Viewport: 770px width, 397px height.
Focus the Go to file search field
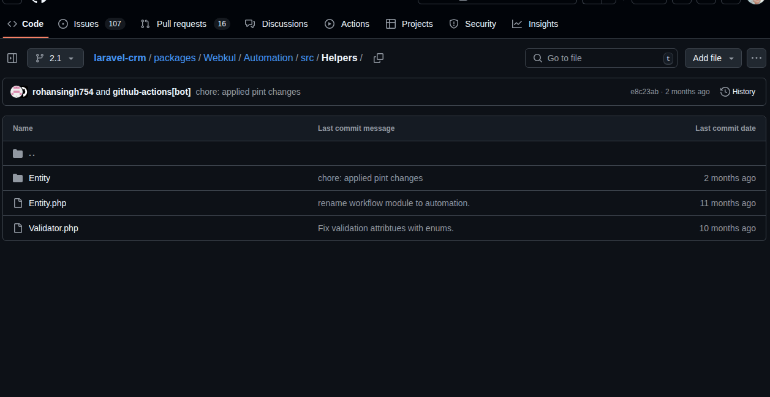coord(601,58)
